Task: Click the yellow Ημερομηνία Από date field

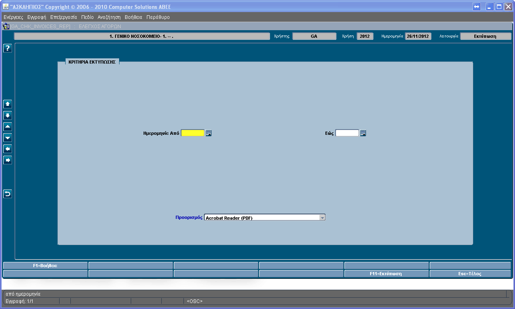Action: coord(193,133)
